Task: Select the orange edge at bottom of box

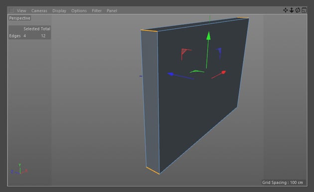Action: click(153, 171)
